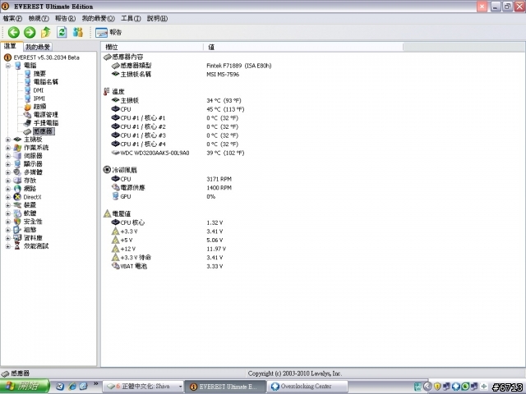
Task: Click the Benchmark (效能測試) hourglass icon
Action: point(17,246)
